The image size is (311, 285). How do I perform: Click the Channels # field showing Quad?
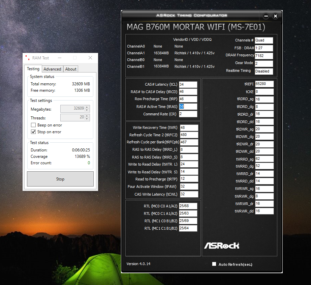click(x=264, y=40)
